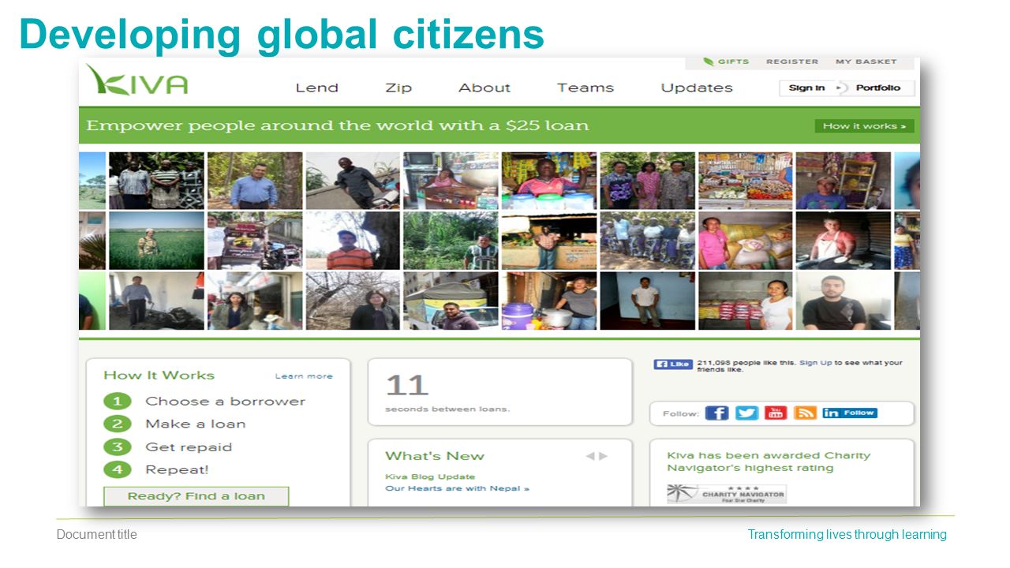Viewport: 1010px width, 568px height.
Task: Open photo of farmer in green field
Action: [x=156, y=241]
